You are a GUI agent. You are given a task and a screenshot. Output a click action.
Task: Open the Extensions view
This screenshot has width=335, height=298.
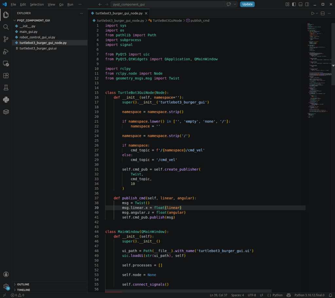point(6,76)
